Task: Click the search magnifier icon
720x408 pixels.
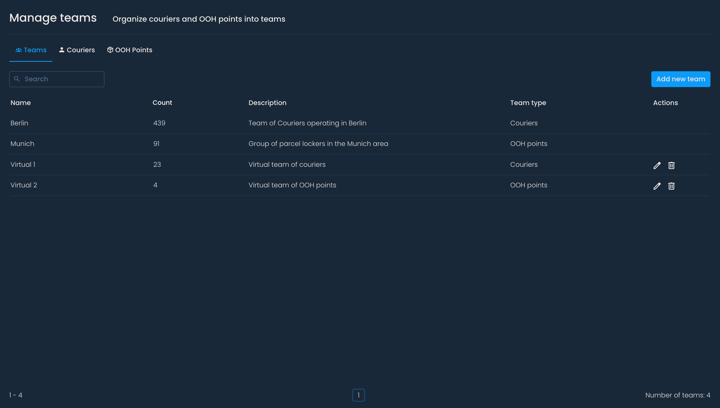Action: [x=17, y=79]
